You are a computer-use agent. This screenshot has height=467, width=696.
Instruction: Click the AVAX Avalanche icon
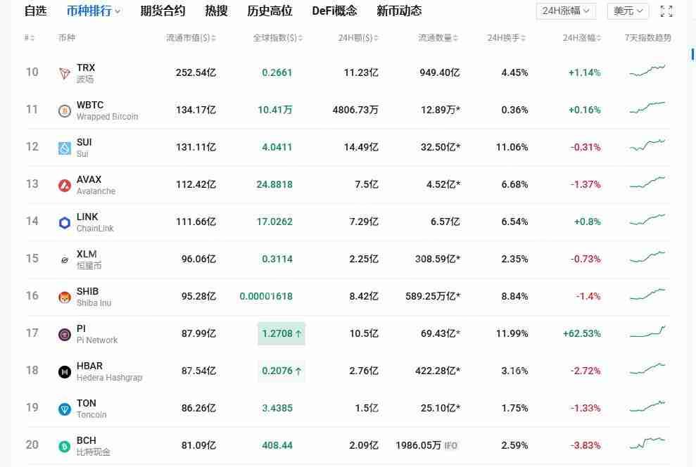pos(64,184)
